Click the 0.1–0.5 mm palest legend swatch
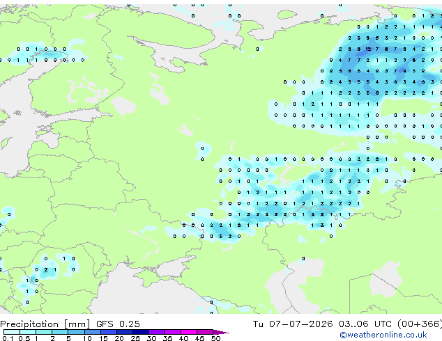This screenshot has height=341, width=442. [x=12, y=332]
